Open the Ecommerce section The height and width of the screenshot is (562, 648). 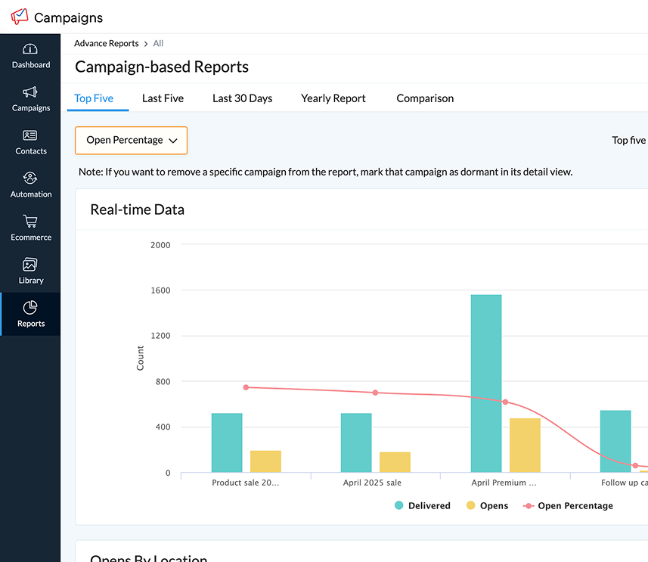click(x=30, y=228)
